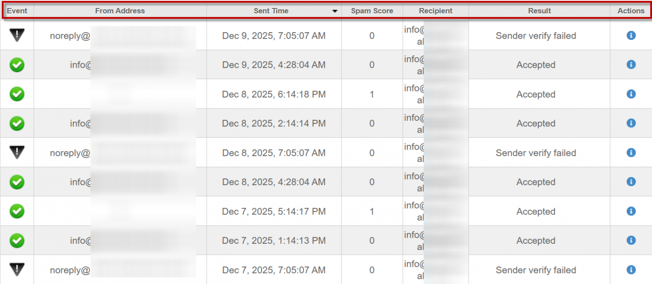The image size is (652, 284).
Task: Sort by Recipient column header
Action: click(435, 11)
